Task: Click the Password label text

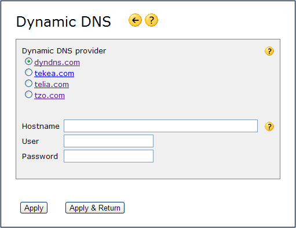Action: tap(40, 157)
